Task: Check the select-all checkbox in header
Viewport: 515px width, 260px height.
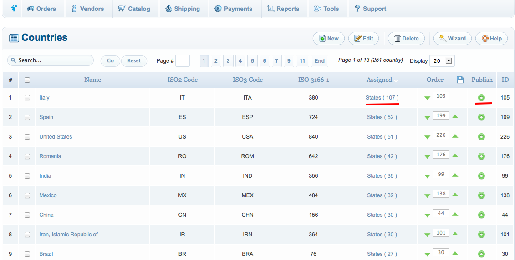Action: (27, 80)
